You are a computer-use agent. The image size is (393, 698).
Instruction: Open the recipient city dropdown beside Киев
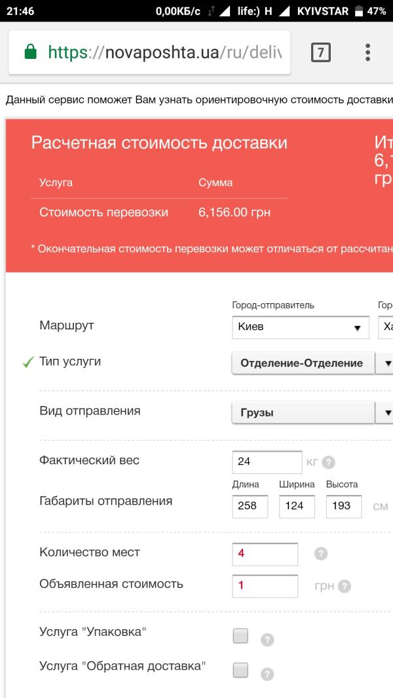385,327
